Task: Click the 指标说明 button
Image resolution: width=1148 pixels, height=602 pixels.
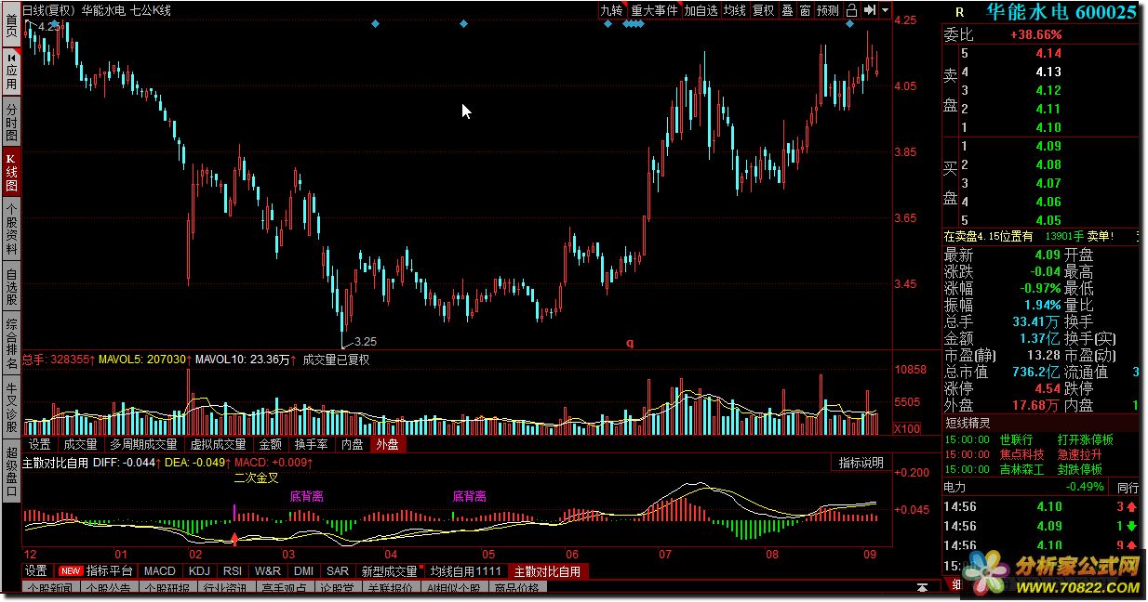Action: coord(861,463)
